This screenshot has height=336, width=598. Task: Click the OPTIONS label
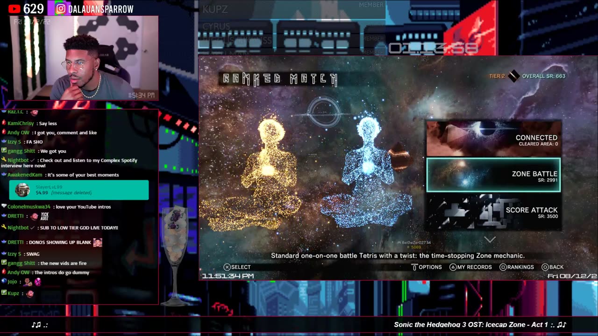click(430, 267)
